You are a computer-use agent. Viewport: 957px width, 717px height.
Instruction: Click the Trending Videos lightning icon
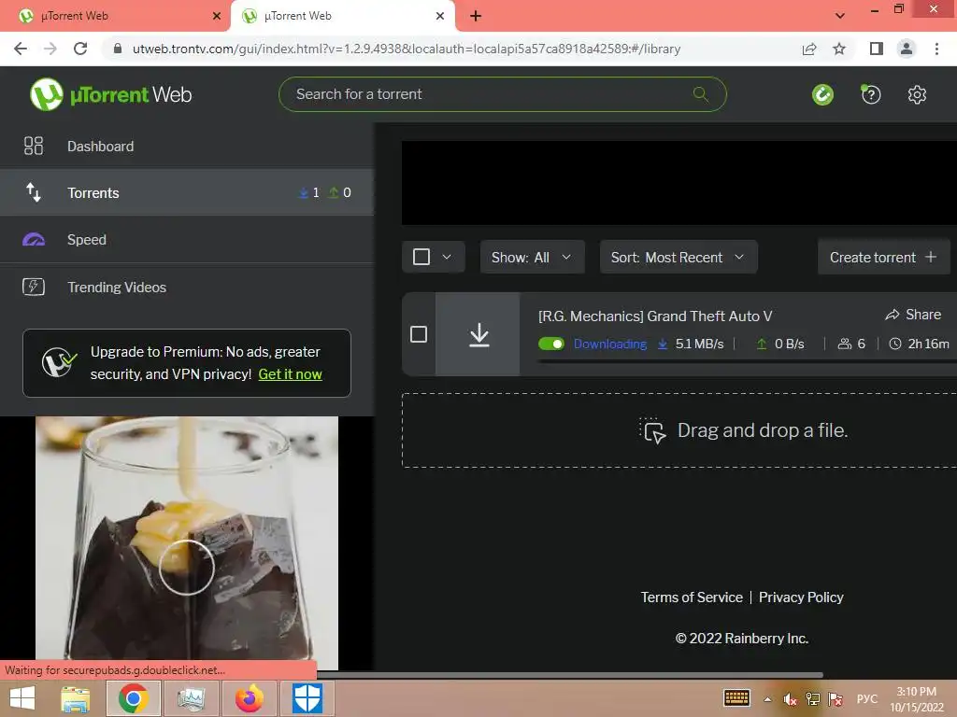(34, 287)
